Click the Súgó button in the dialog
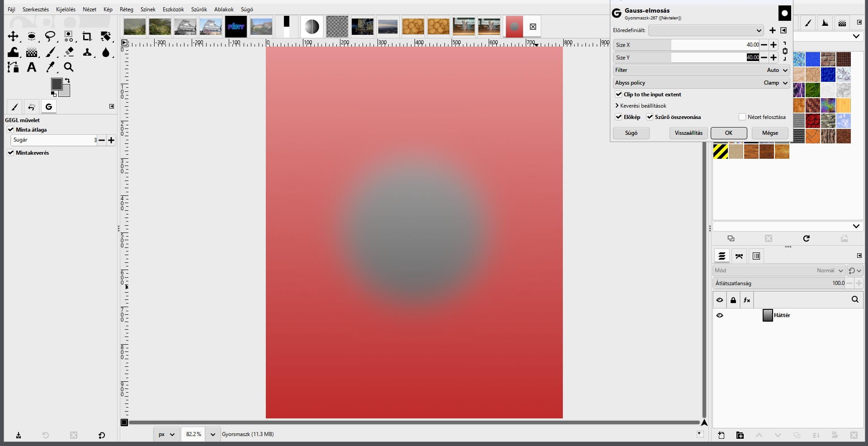The image size is (868, 446). tap(631, 133)
